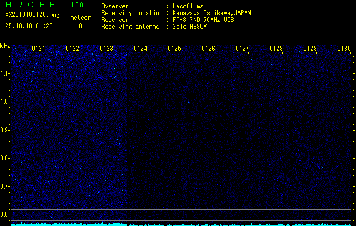
Task: Click the Receiving antenna field label
Action: (x=126, y=27)
